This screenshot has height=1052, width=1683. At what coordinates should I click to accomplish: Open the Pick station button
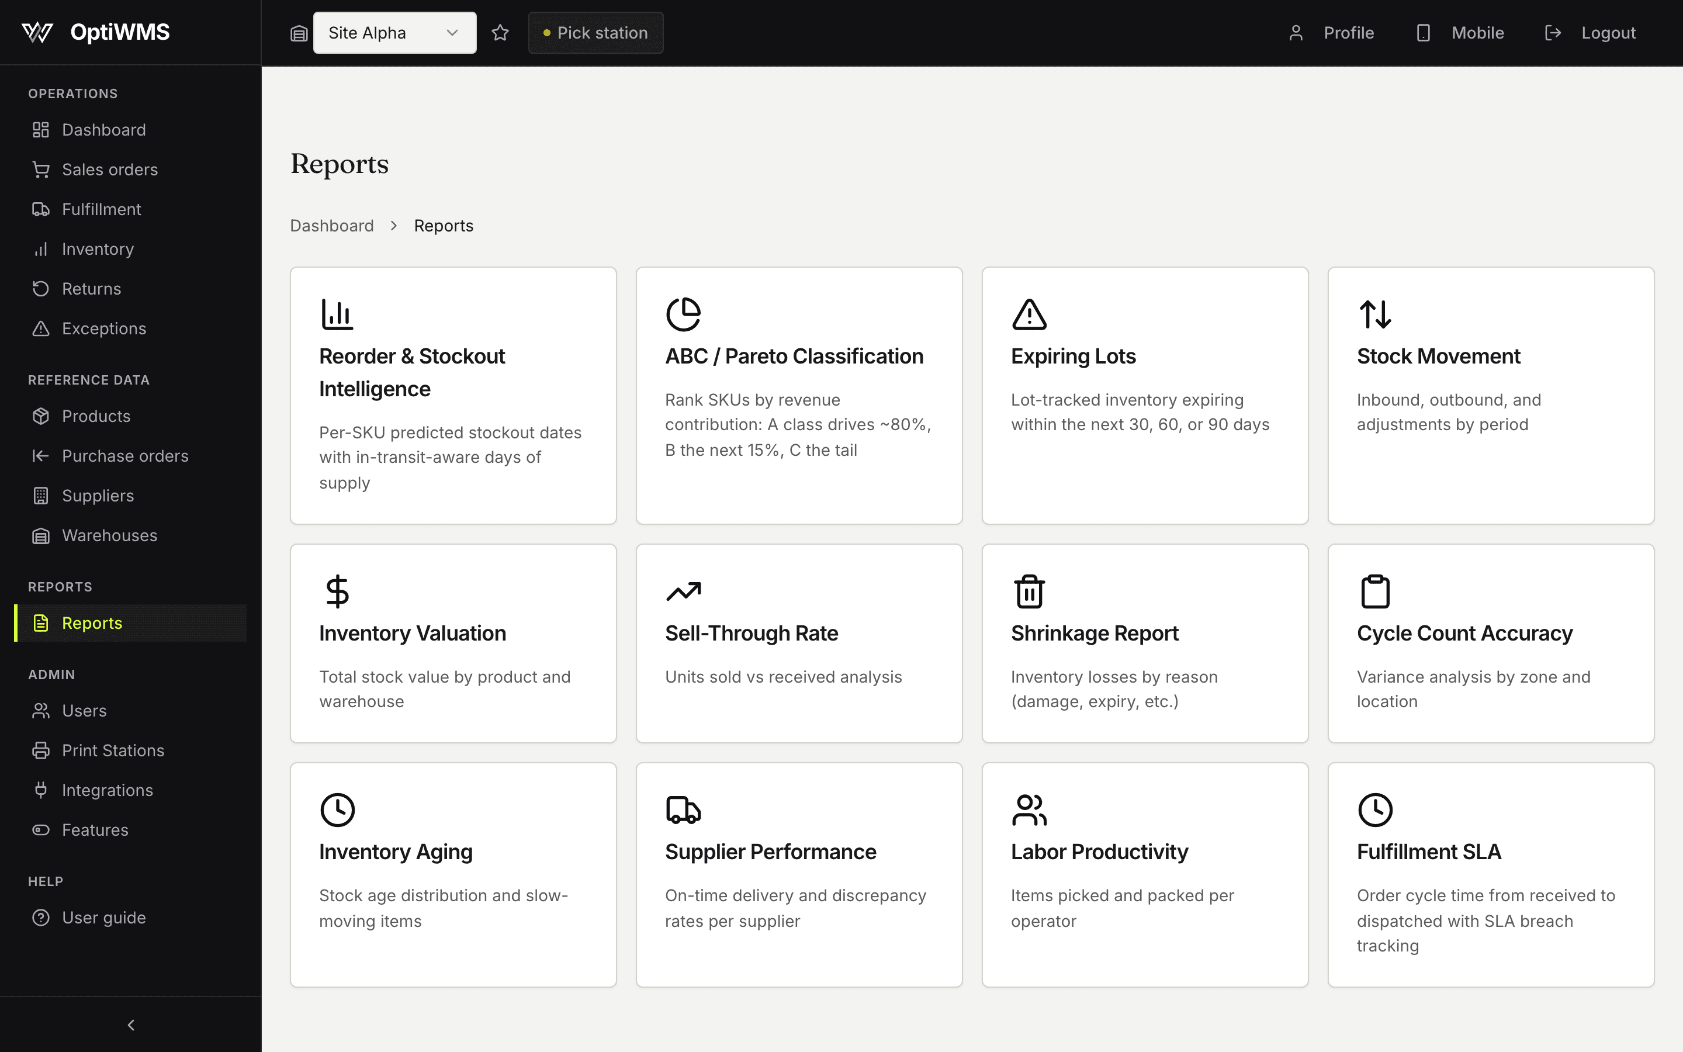595,33
